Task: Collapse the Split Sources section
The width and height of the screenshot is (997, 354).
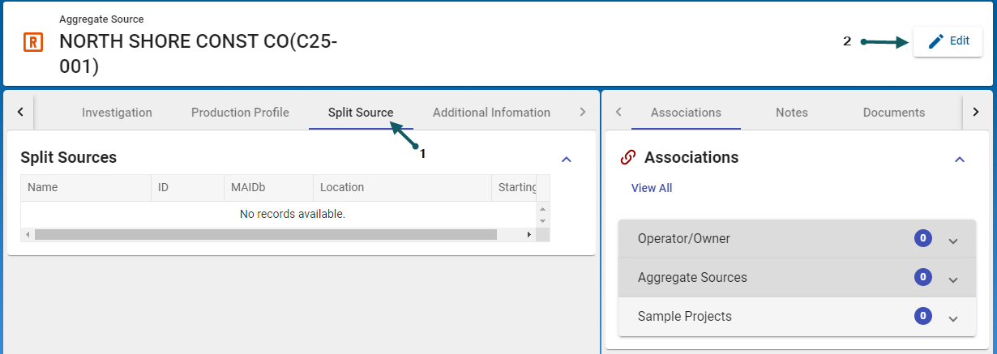Action: click(567, 159)
